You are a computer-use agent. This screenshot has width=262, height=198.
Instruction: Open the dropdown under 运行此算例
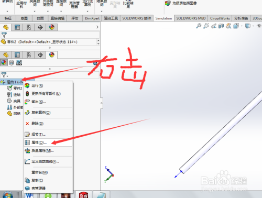click(x=88, y=12)
